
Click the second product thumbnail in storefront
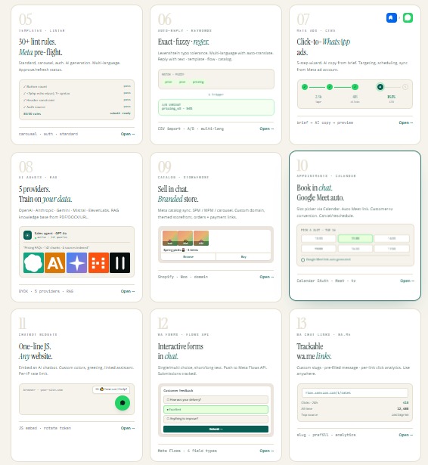click(185, 238)
